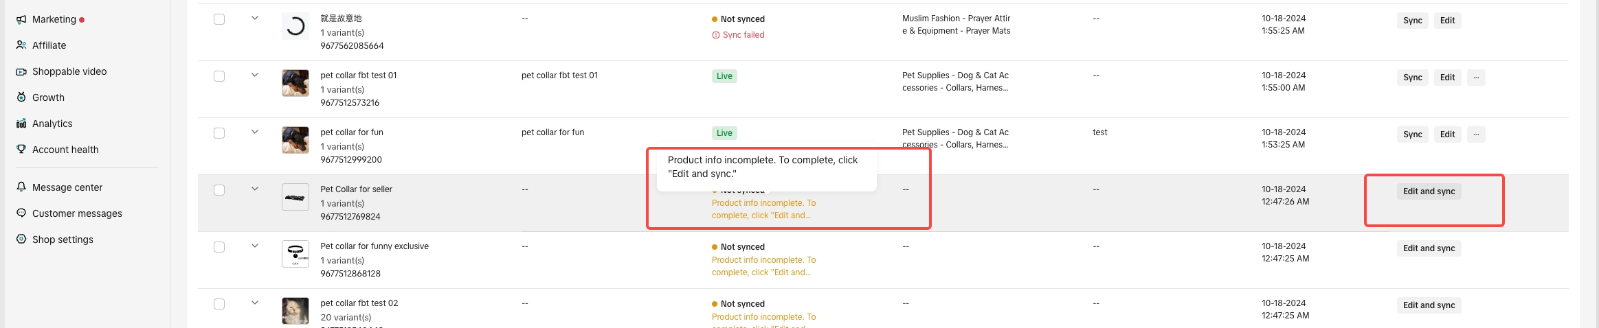Click the Shoppable video camera icon
This screenshot has width=1599, height=328.
(x=21, y=71)
